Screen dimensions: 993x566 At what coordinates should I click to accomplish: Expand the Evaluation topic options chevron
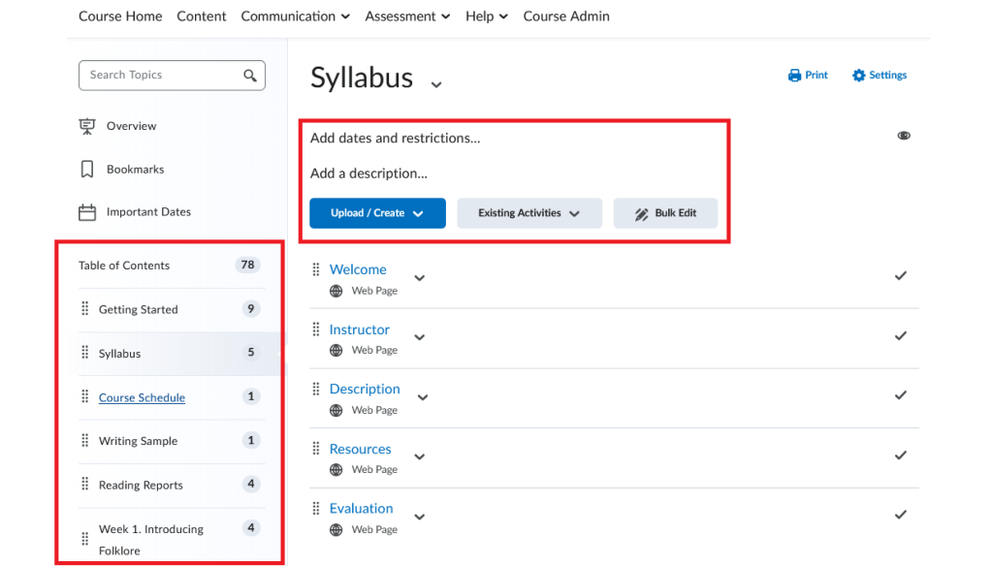pyautogui.click(x=419, y=518)
